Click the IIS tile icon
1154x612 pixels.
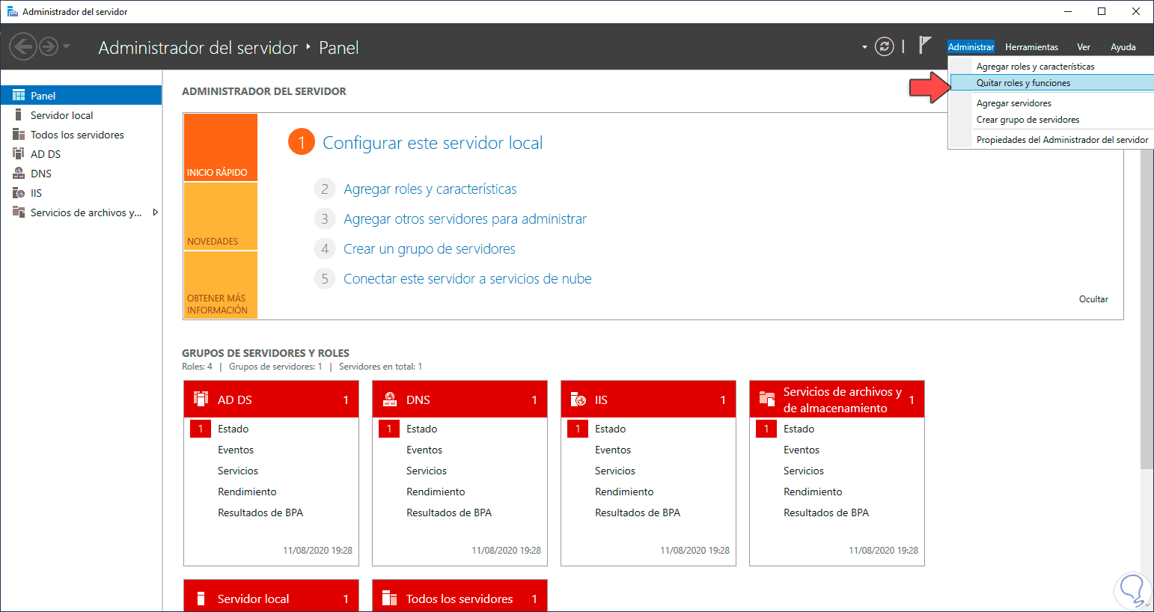[578, 399]
